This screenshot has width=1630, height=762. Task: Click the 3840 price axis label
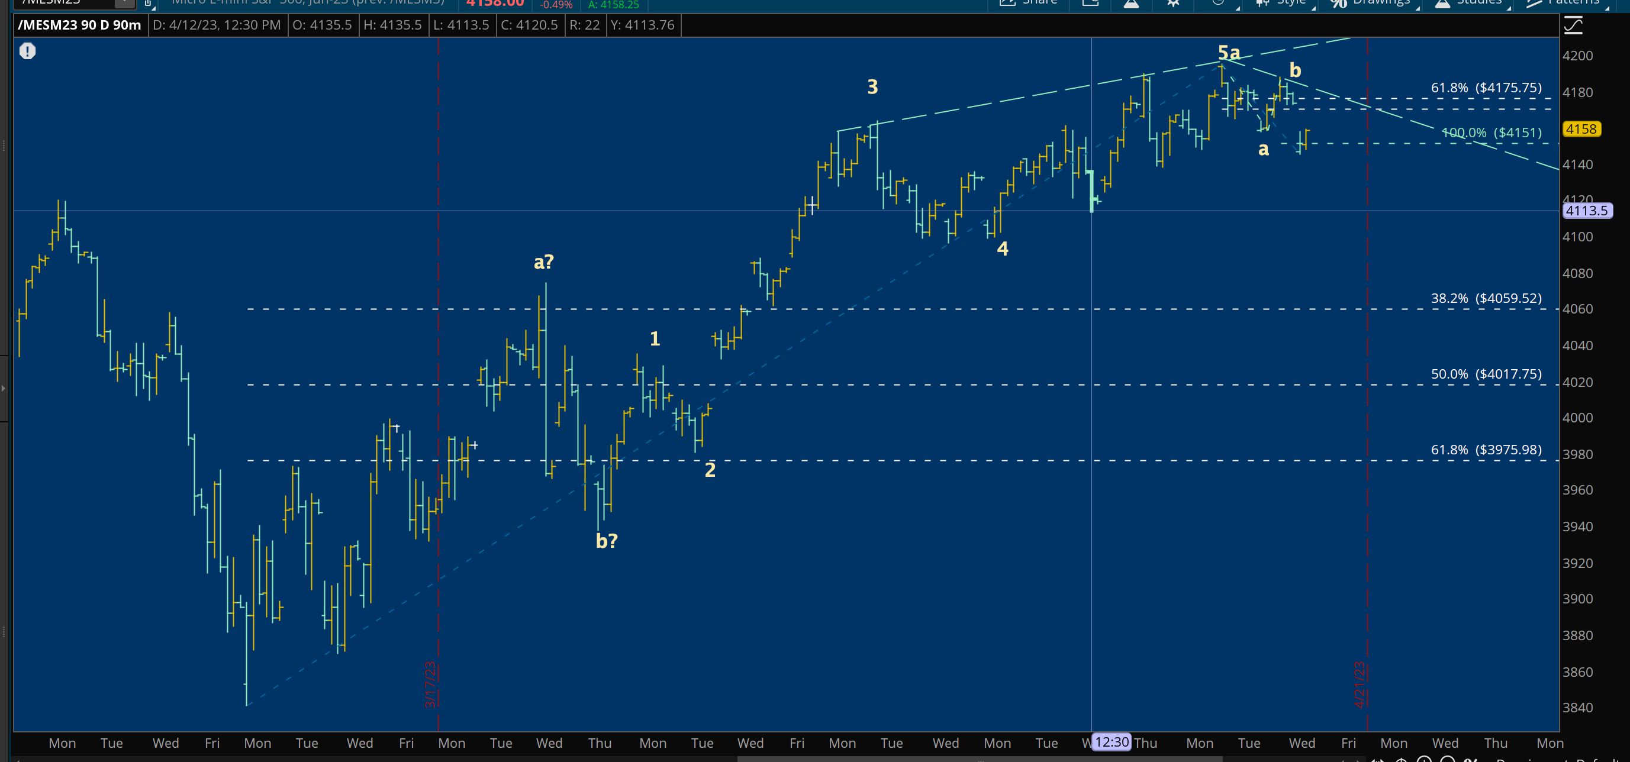[1577, 707]
